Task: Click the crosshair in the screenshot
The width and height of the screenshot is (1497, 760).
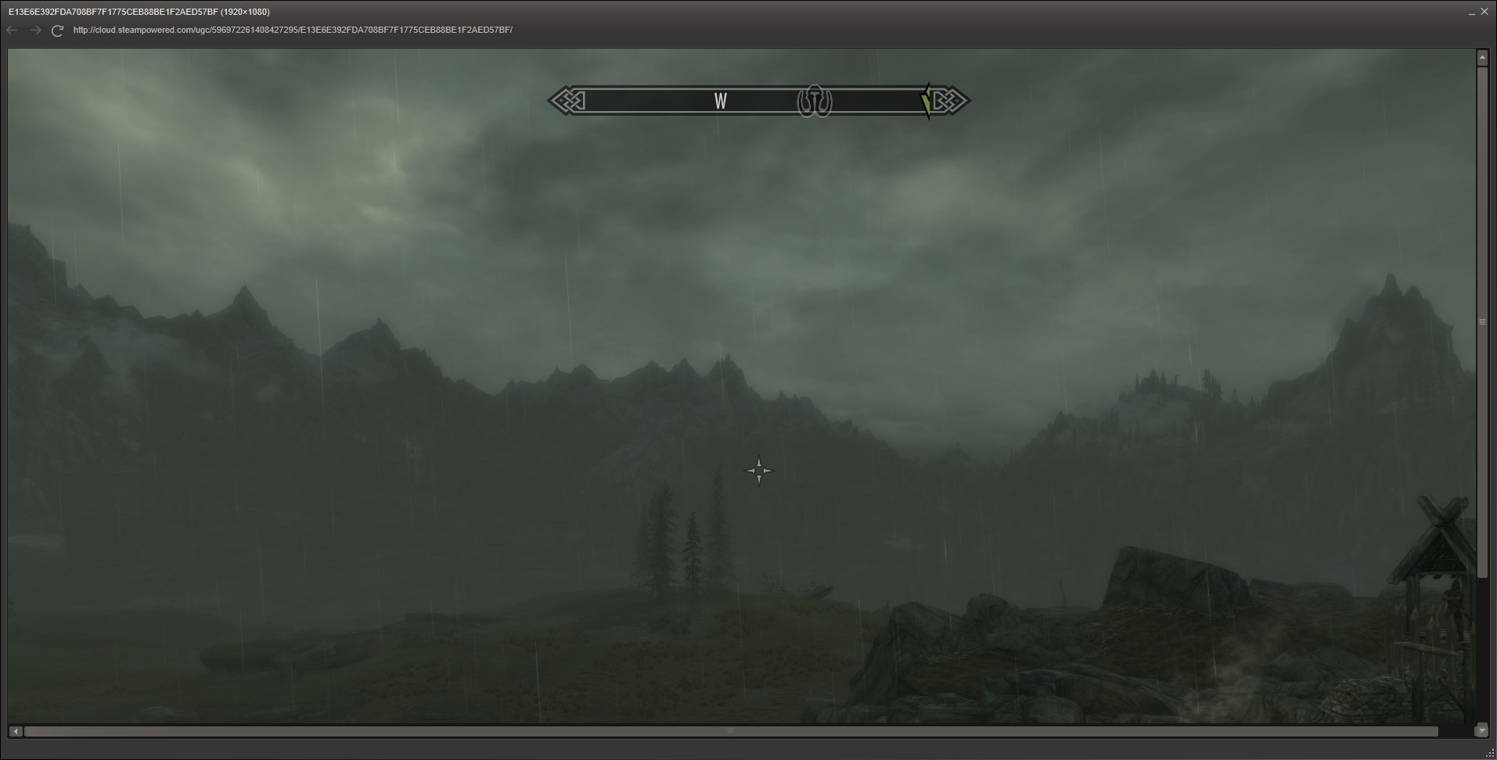Action: tap(758, 471)
